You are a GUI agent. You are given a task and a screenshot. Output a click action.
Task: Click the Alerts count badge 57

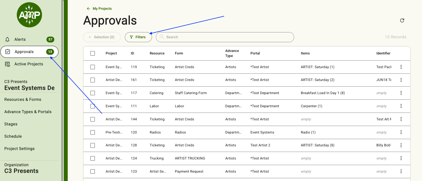[50, 39]
